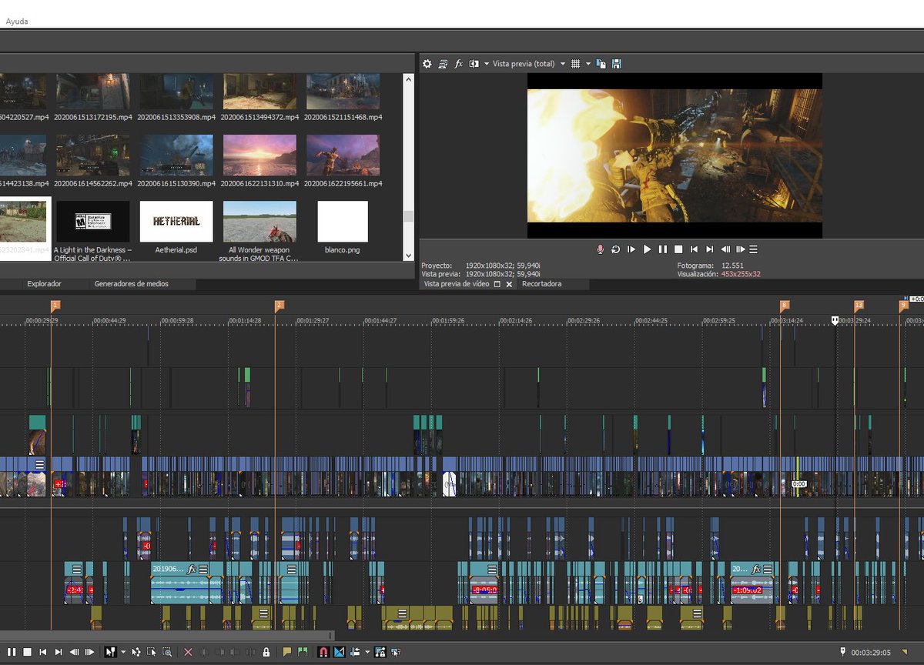Open the Ayuda menu
This screenshot has height=665, width=924.
click(x=17, y=22)
